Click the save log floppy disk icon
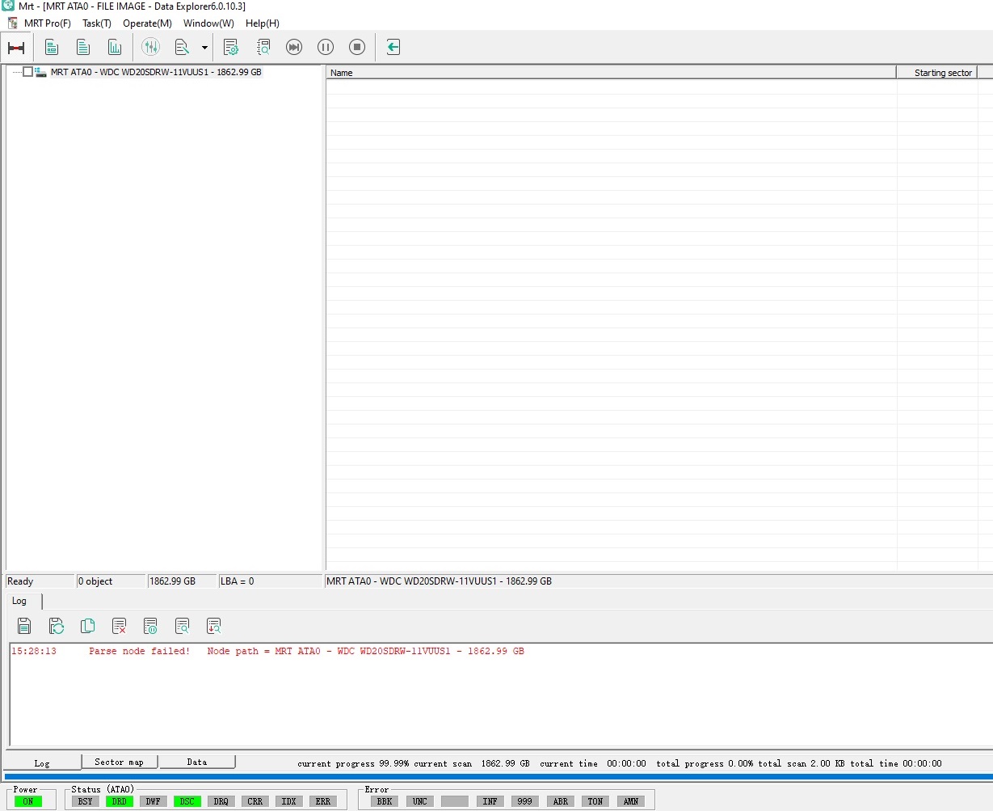Viewport: 993px width, 811px height. [24, 626]
